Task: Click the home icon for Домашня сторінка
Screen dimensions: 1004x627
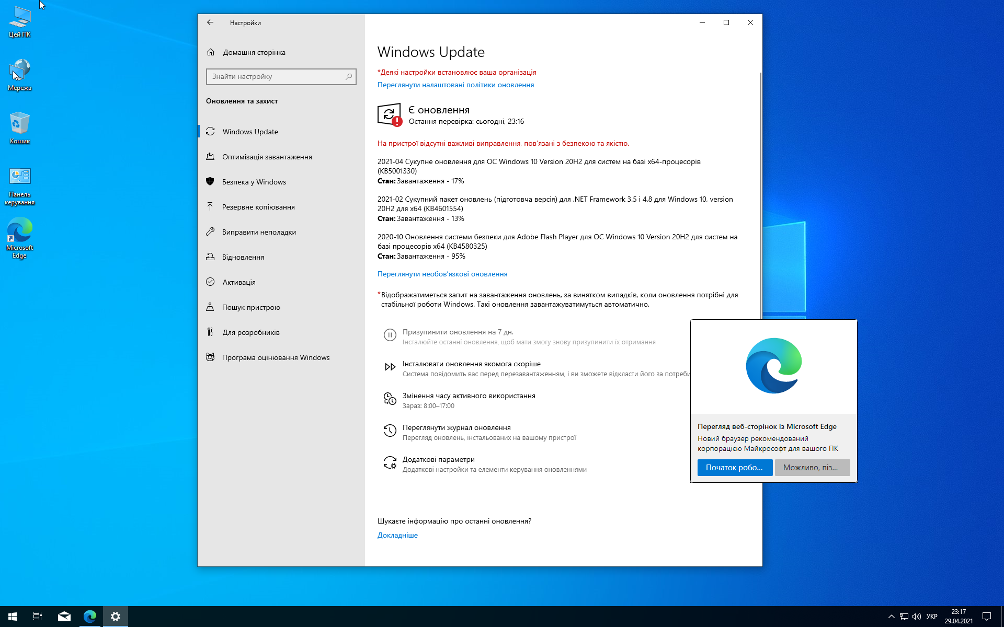Action: (x=211, y=52)
